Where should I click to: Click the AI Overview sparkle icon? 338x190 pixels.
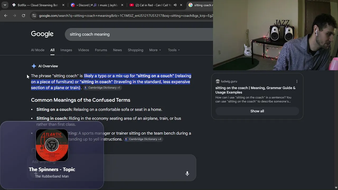click(x=34, y=66)
